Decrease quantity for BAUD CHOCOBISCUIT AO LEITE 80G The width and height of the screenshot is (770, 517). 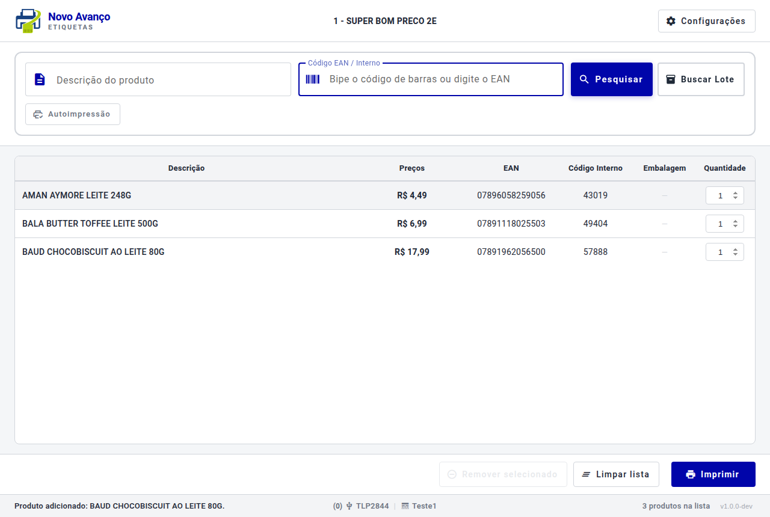tap(735, 254)
